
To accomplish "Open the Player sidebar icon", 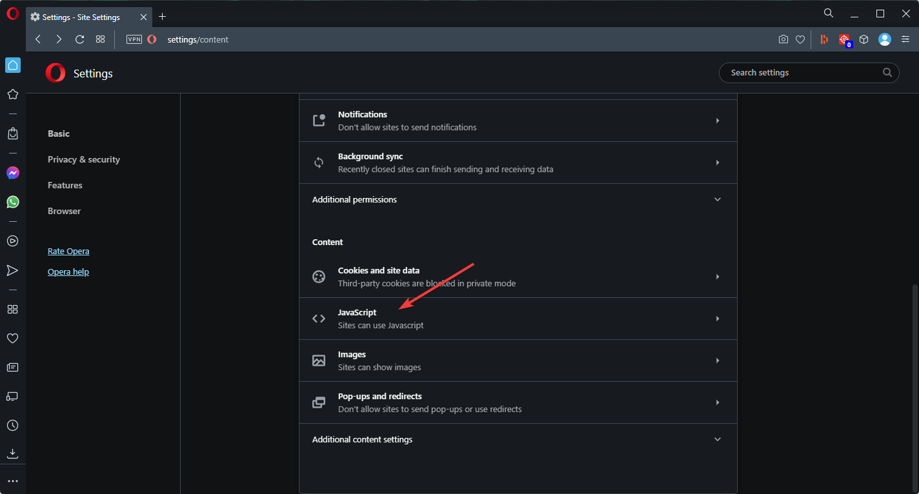I will click(12, 241).
